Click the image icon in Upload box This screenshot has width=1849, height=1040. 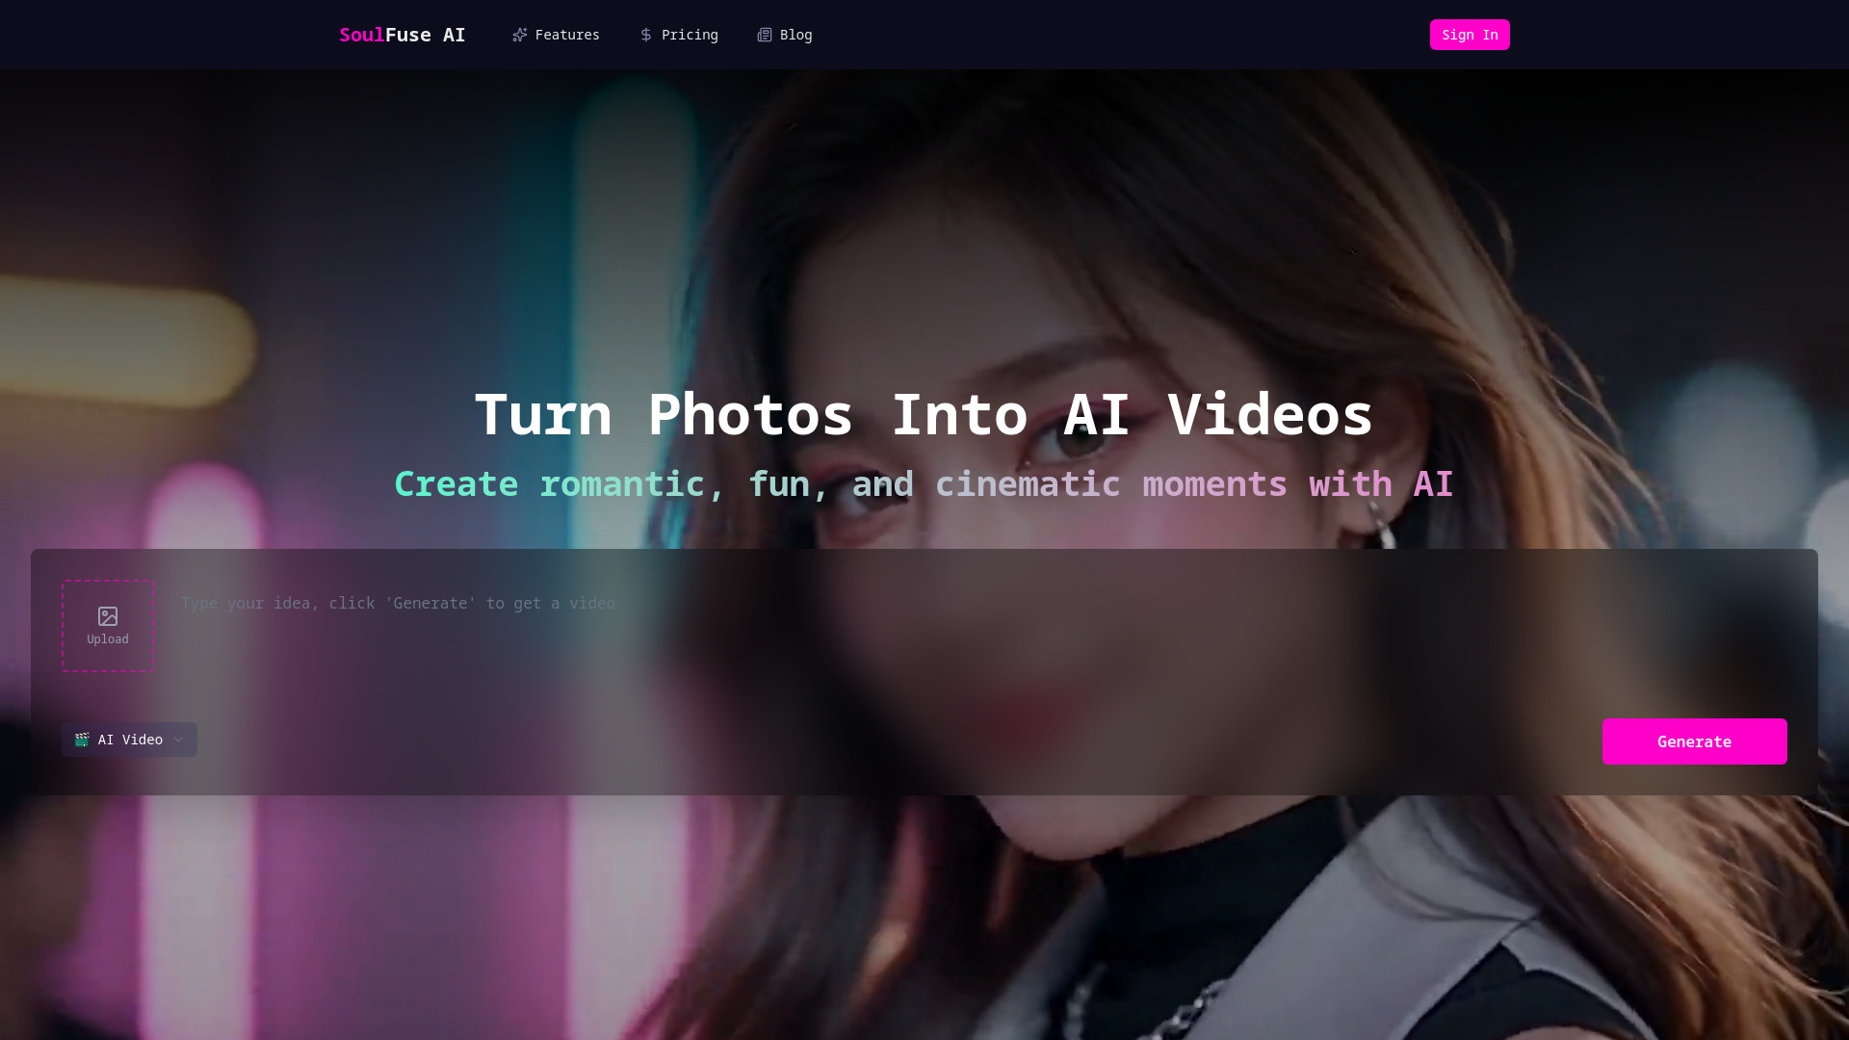pos(108,616)
